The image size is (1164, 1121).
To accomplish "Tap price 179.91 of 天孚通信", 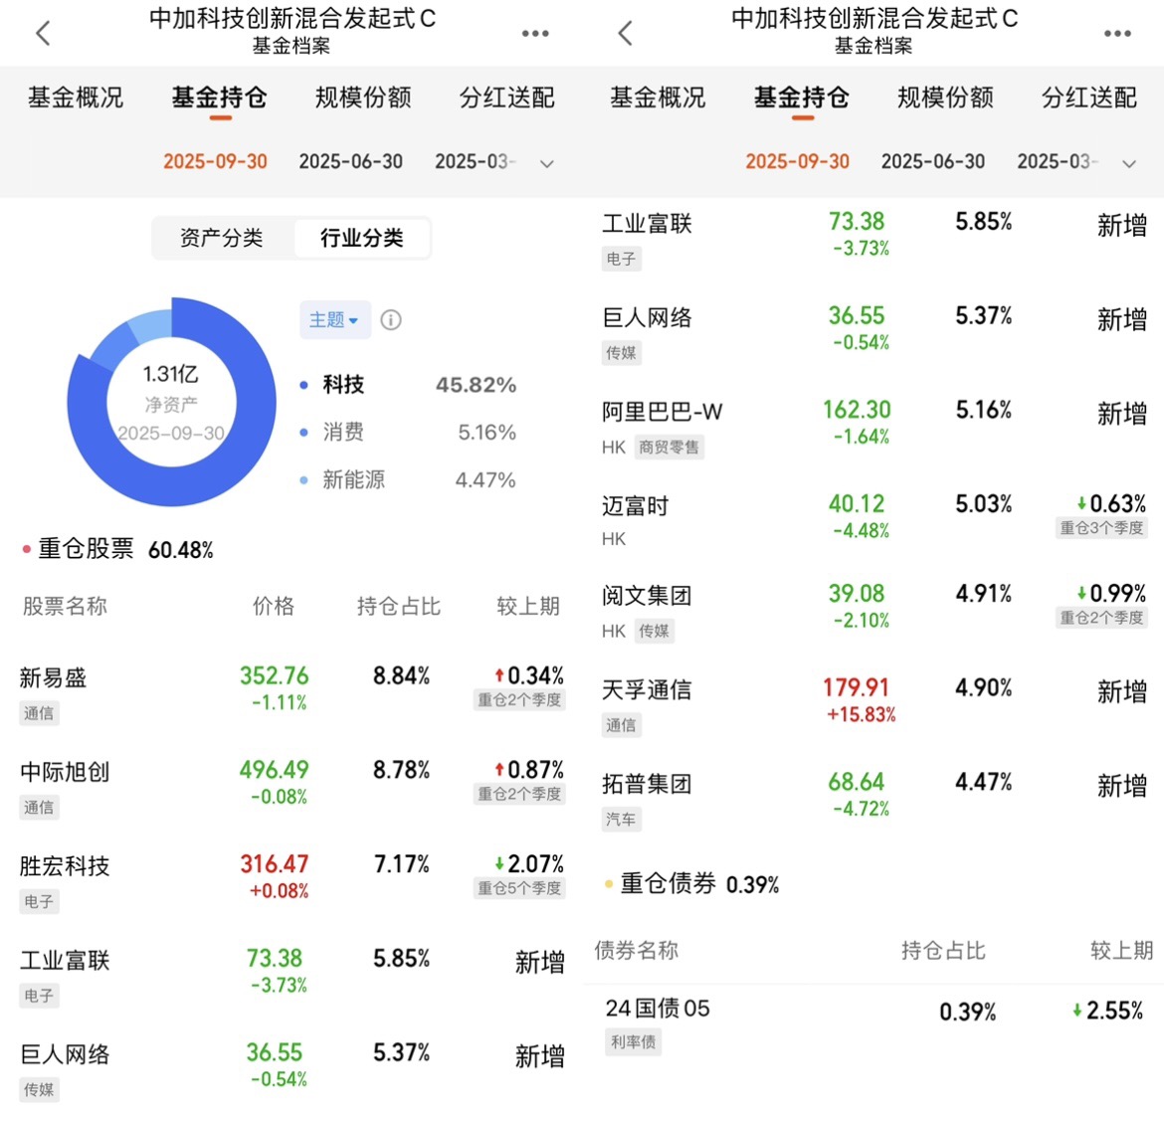I will 856,687.
